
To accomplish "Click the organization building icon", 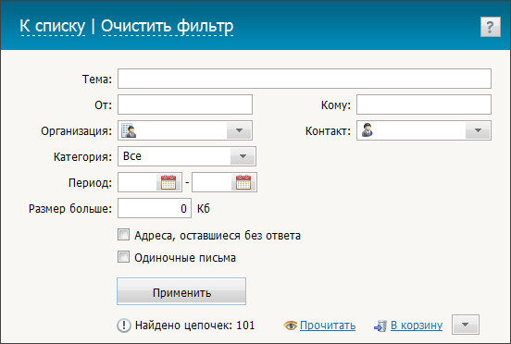I will click(129, 130).
